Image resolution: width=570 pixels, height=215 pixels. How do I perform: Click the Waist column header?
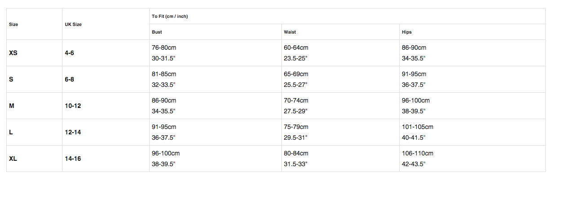pos(290,32)
